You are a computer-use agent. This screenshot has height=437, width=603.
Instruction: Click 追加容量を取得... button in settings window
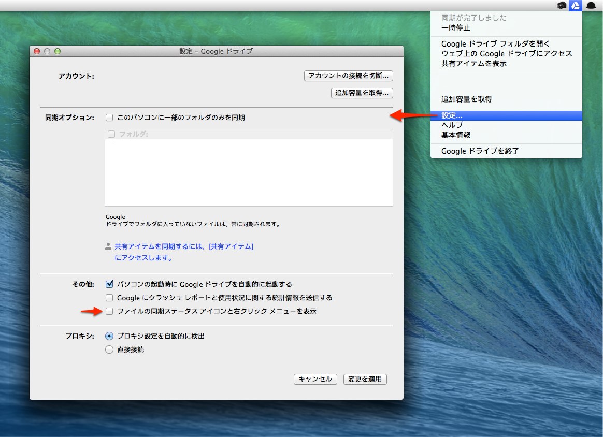pyautogui.click(x=362, y=93)
